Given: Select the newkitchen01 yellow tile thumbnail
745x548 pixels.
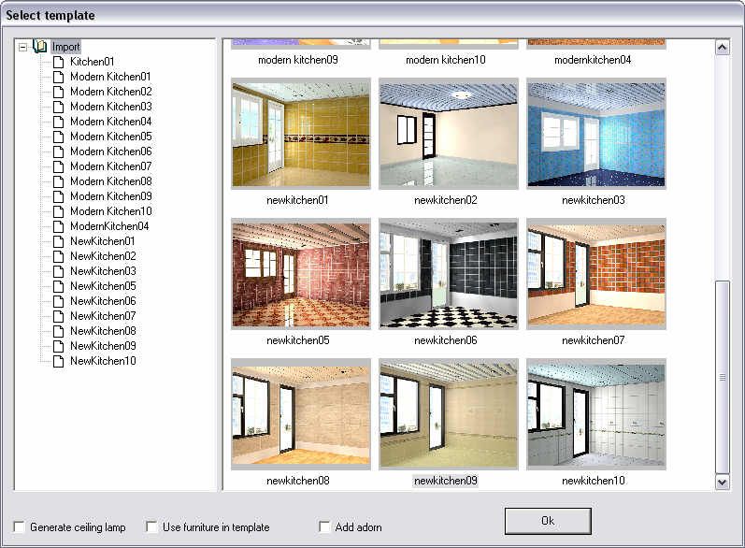Looking at the screenshot, I should 301,134.
